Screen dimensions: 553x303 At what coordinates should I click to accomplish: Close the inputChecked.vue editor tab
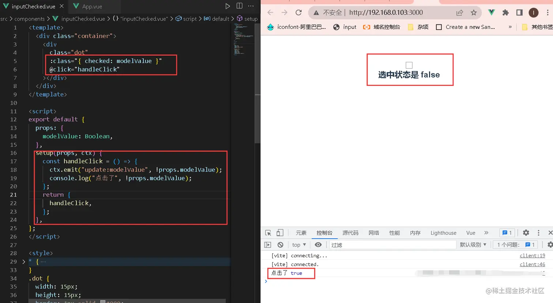pyautogui.click(x=61, y=6)
